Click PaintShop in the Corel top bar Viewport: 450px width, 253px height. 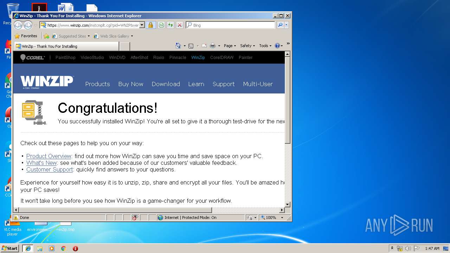(x=65, y=58)
